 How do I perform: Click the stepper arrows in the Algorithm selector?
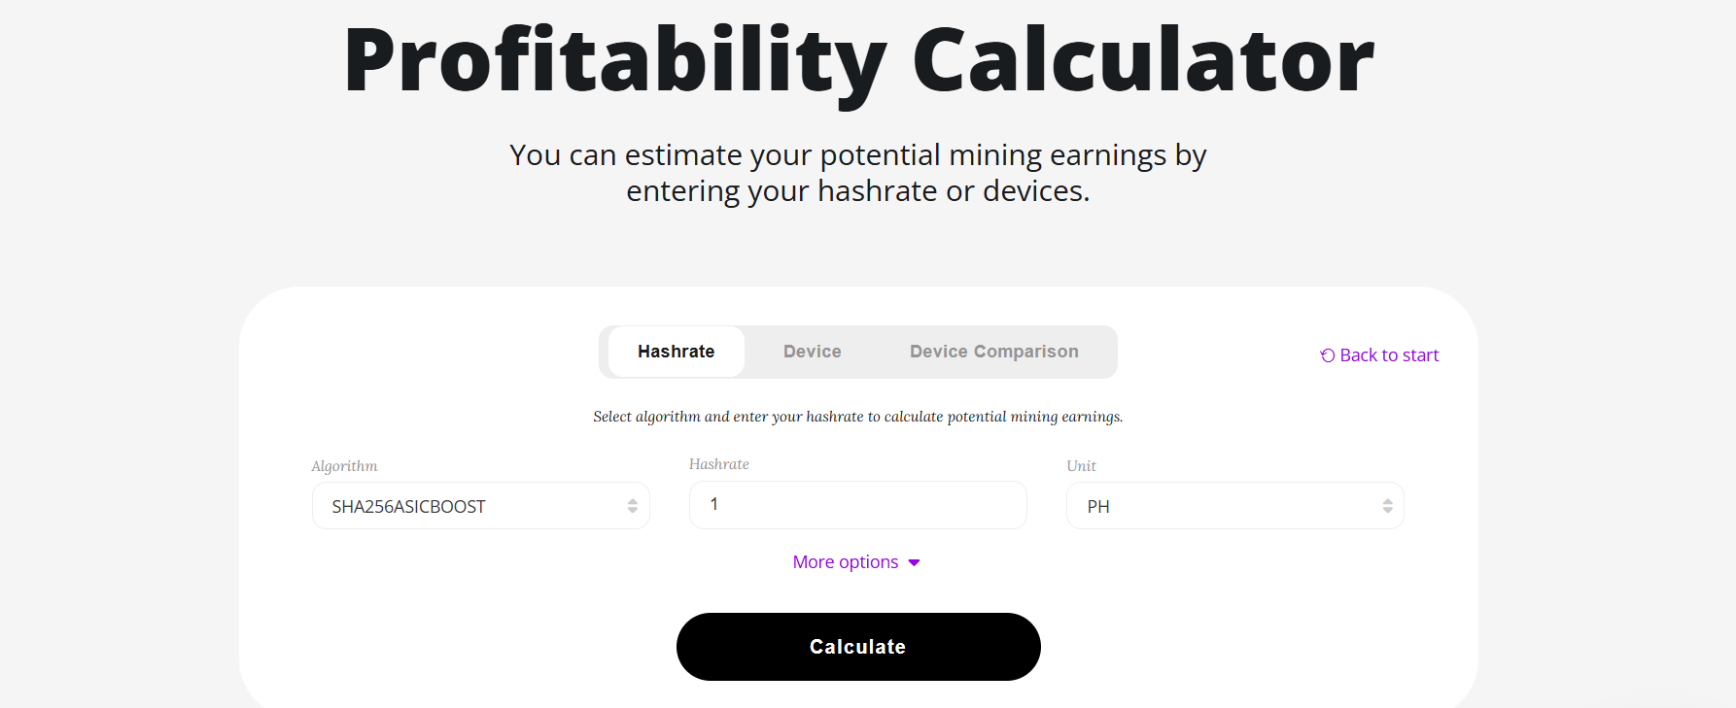(x=633, y=505)
